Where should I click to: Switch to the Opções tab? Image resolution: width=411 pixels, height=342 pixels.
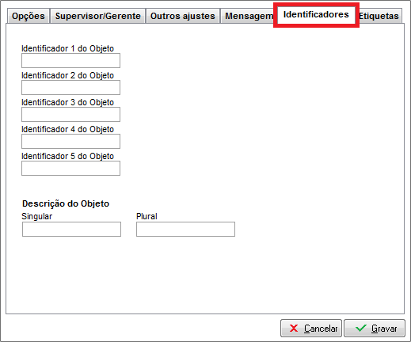click(x=29, y=16)
